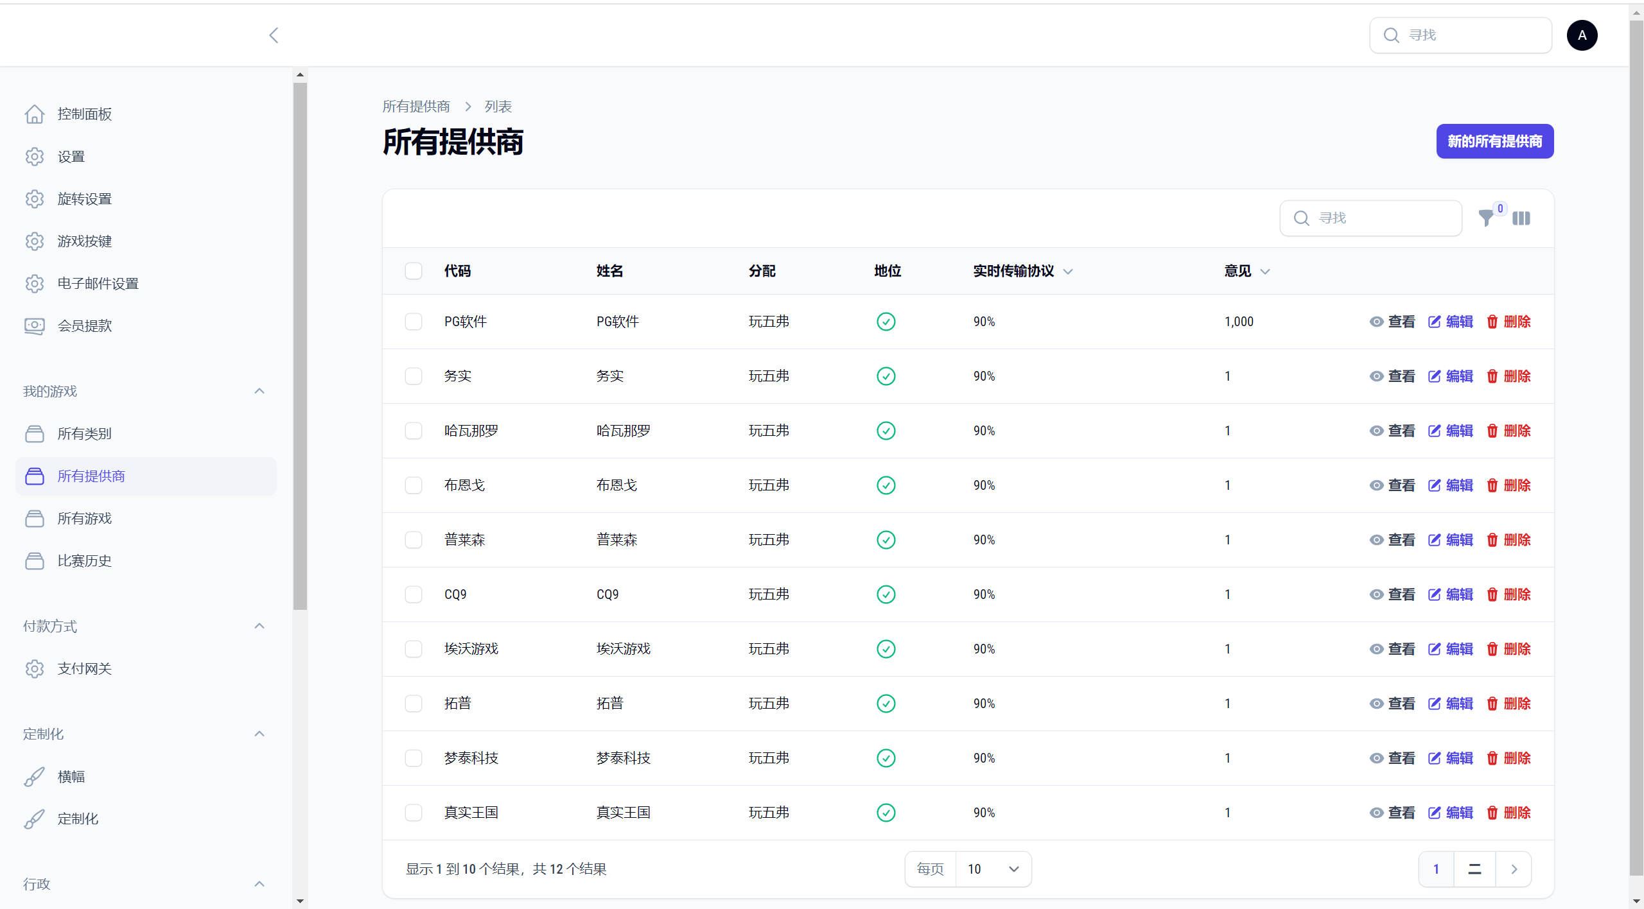Click the 控制面板 home icon
1644x909 pixels.
coord(35,114)
